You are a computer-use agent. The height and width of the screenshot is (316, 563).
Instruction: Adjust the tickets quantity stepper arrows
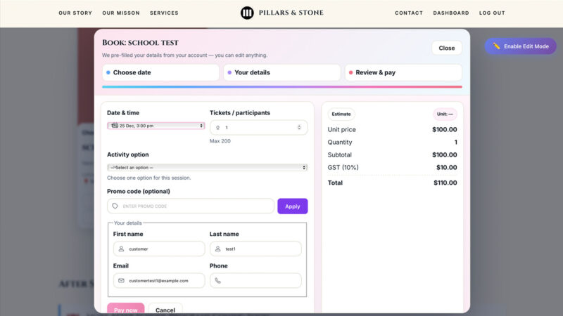pos(299,128)
